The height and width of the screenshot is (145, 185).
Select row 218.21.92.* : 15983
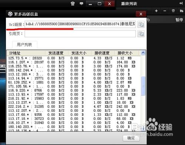click(x=74, y=99)
